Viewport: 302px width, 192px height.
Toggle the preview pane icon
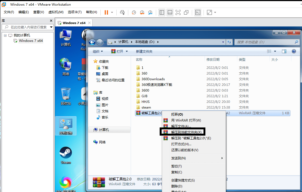[284, 51]
